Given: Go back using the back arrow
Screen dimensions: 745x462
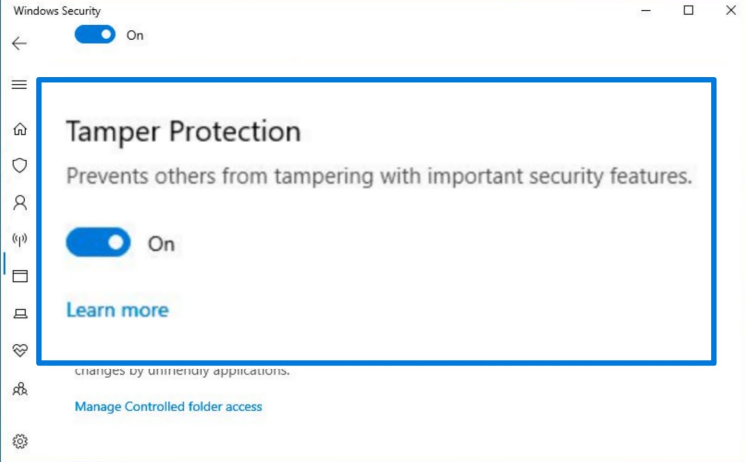Looking at the screenshot, I should 19,43.
